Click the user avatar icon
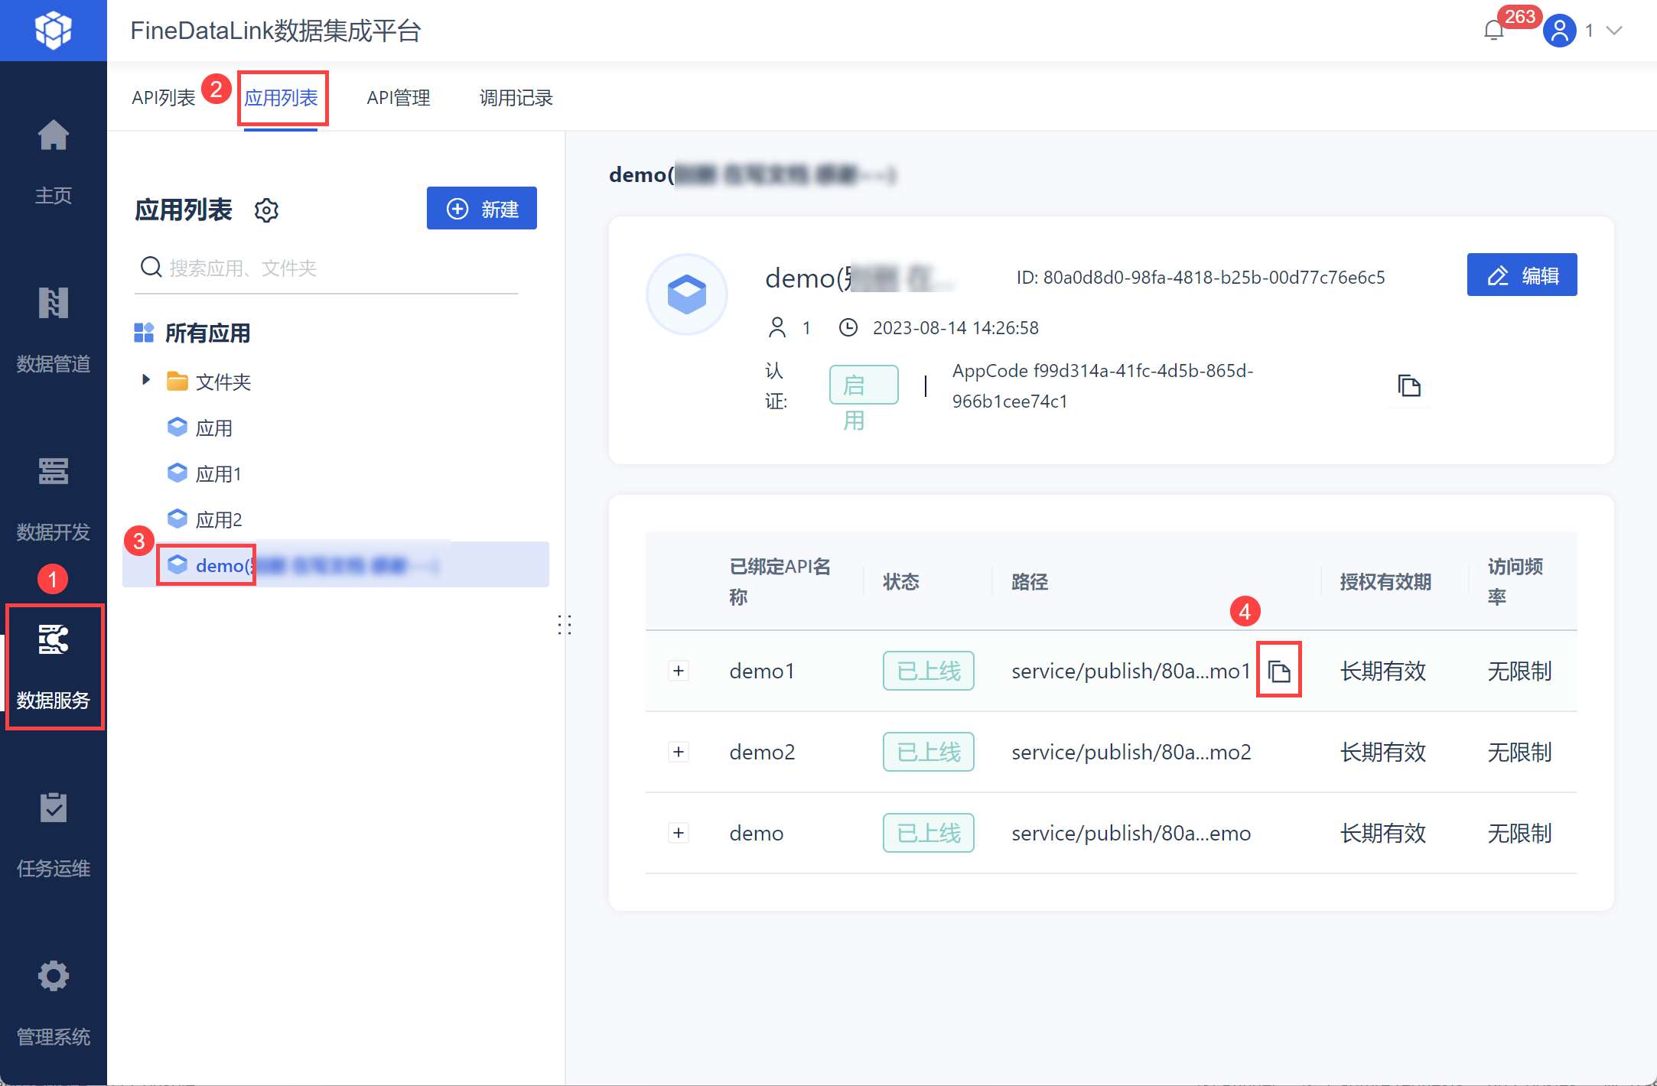This screenshot has height=1086, width=1657. point(1560,31)
